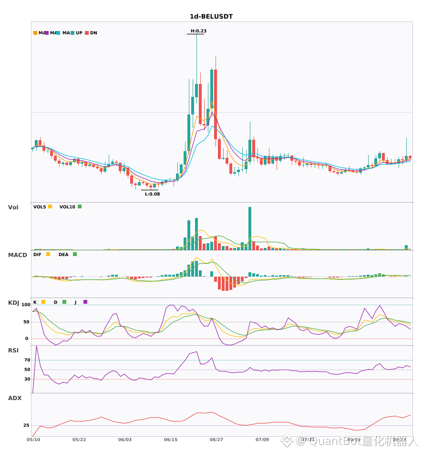The width and height of the screenshot is (422, 453).
Task: Click the teal UP legend swatch
Action: tap(72, 33)
